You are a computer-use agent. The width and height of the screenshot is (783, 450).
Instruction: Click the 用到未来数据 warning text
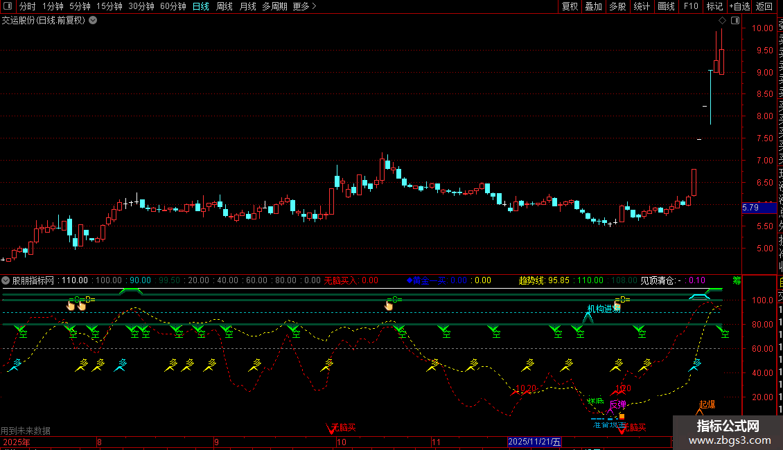[26, 431]
